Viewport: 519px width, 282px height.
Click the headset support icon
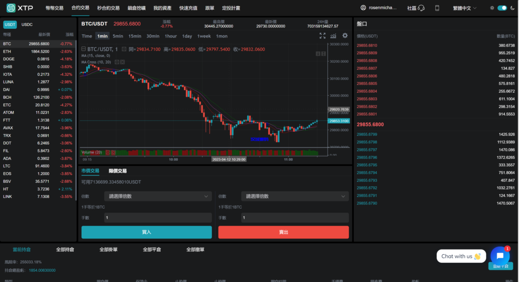(x=421, y=8)
